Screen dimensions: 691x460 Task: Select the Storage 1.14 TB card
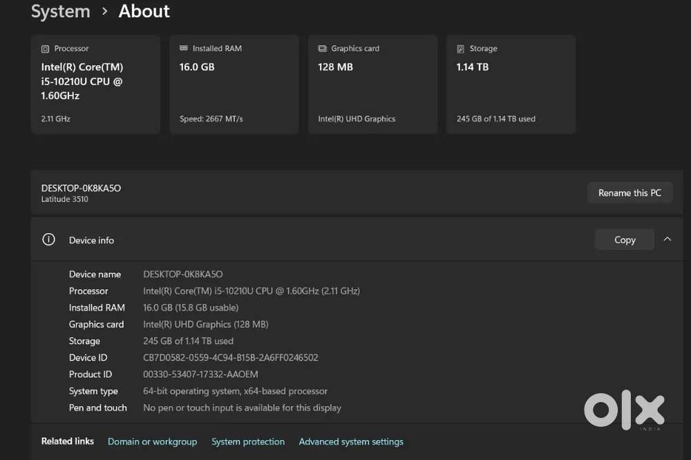click(511, 84)
